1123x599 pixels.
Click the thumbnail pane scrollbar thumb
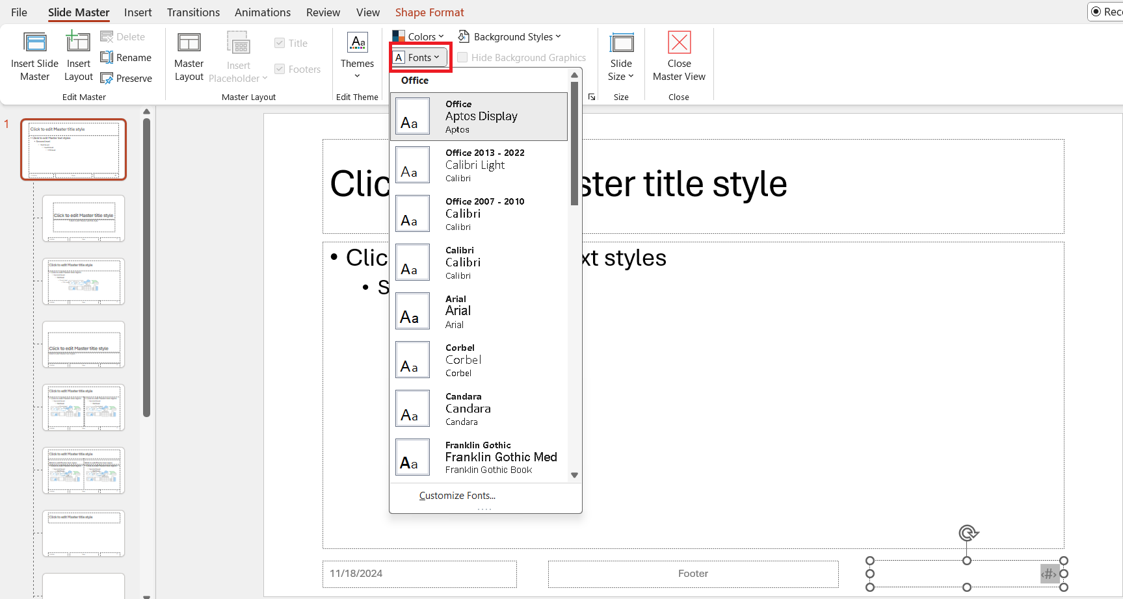pyautogui.click(x=146, y=266)
